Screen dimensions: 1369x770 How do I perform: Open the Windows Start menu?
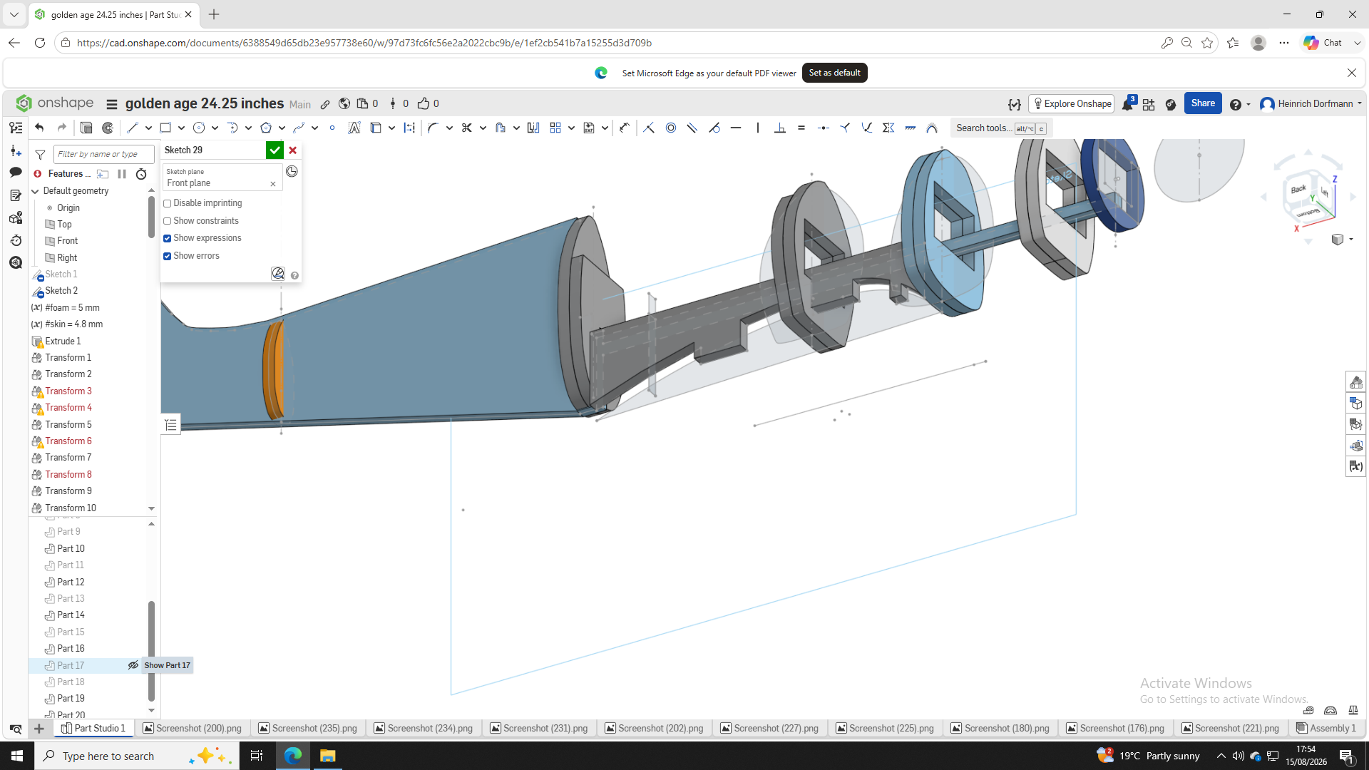click(x=17, y=756)
